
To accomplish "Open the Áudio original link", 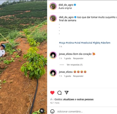I will [65, 8].
